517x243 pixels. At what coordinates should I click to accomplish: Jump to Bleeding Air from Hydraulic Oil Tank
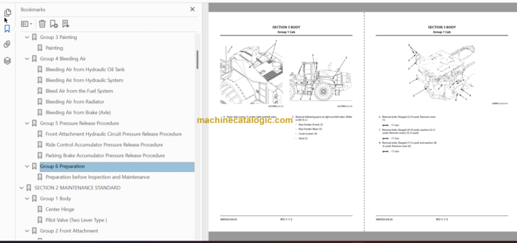[85, 69]
